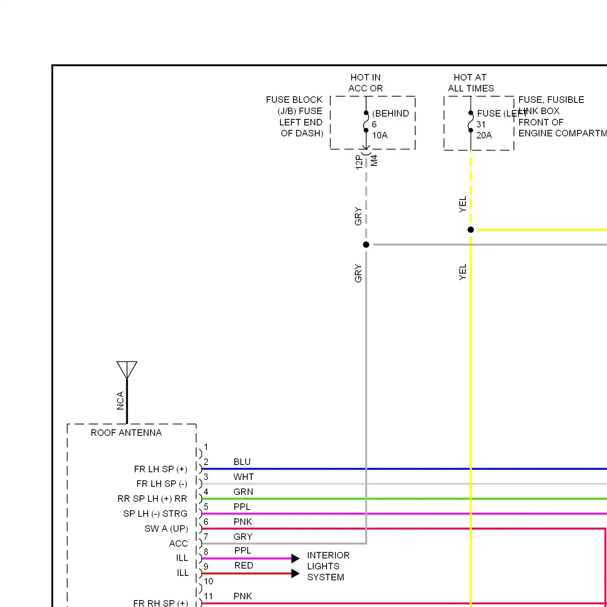Image resolution: width=607 pixels, height=607 pixels.
Task: Click the 'ACC' terminal label
Action: 178,543
